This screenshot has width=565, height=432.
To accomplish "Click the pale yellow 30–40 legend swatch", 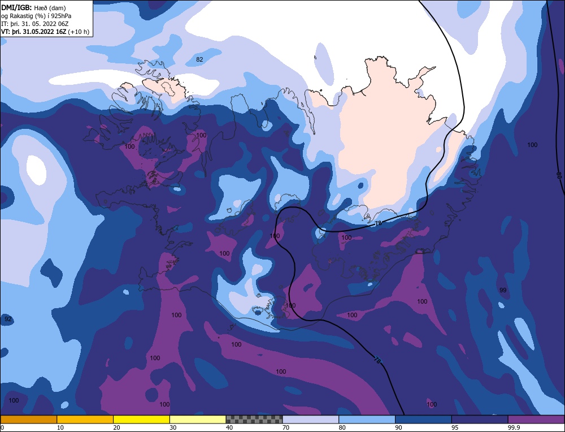I will [x=198, y=419].
